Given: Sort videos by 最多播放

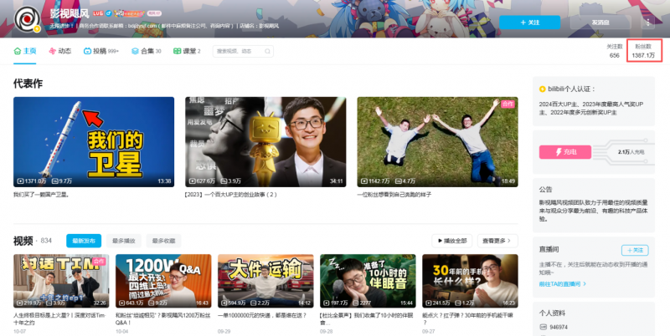Looking at the screenshot, I should 122,241.
